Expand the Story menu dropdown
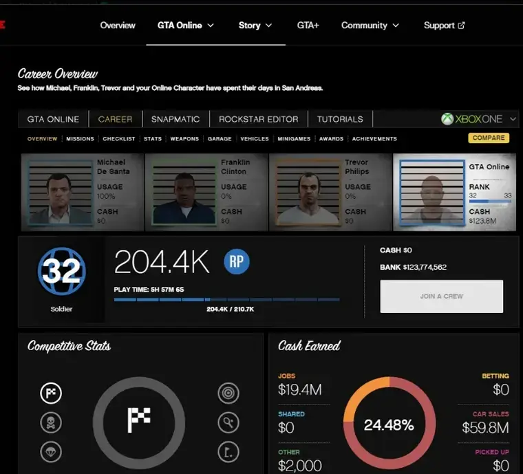This screenshot has height=474, width=523. 255,25
